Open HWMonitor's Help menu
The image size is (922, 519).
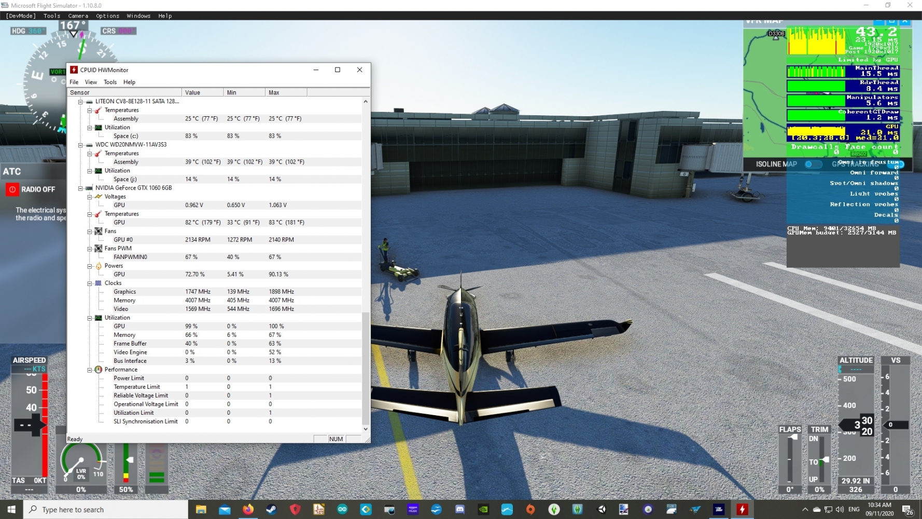tap(129, 82)
